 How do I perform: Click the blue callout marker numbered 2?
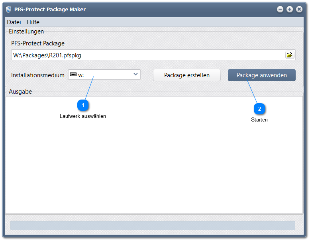tap(259, 109)
